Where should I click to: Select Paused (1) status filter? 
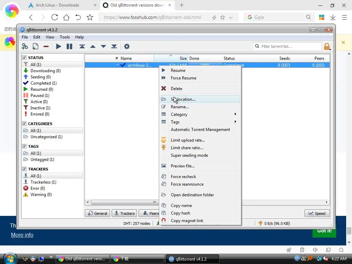pos(40,96)
